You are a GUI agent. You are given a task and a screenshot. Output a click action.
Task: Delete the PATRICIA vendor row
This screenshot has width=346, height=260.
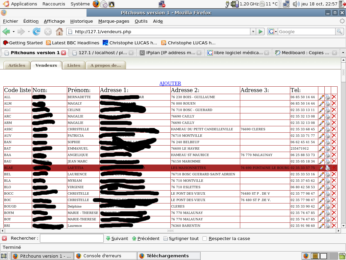pos(334,136)
